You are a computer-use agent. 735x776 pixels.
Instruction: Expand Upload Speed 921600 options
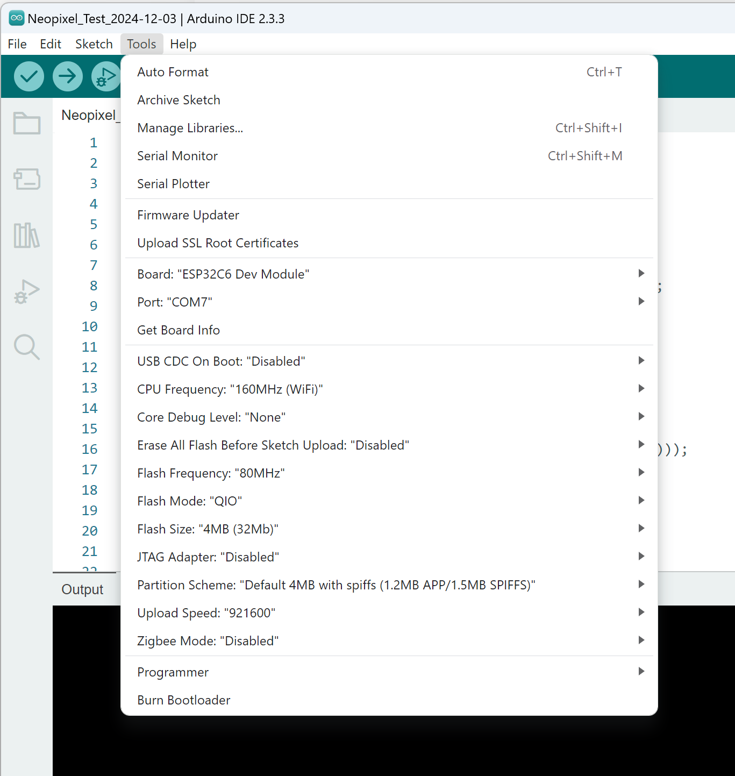coord(389,613)
